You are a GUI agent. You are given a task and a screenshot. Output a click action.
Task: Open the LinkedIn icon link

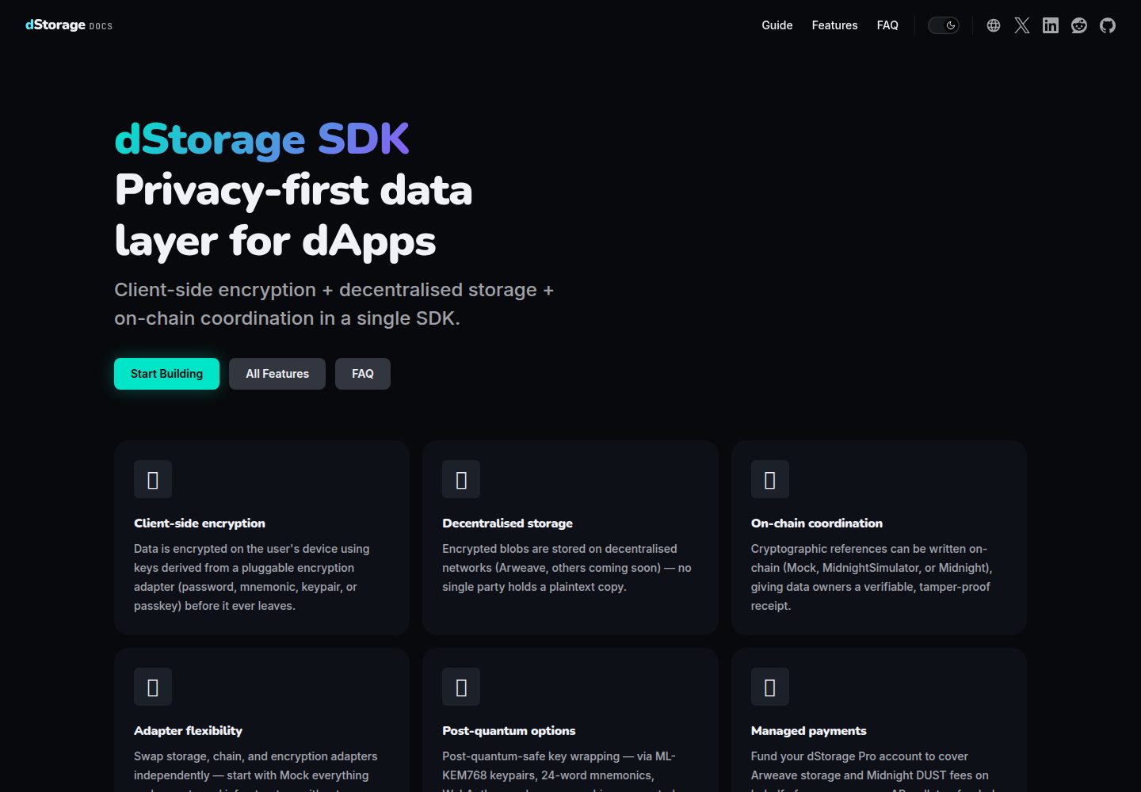pos(1051,25)
